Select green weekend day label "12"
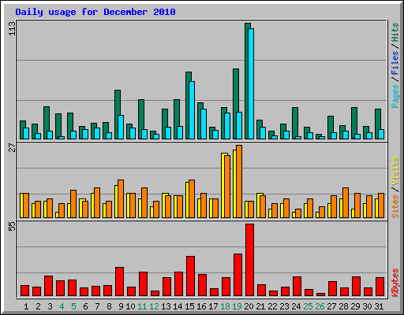This screenshot has height=315, width=404. pyautogui.click(x=154, y=306)
